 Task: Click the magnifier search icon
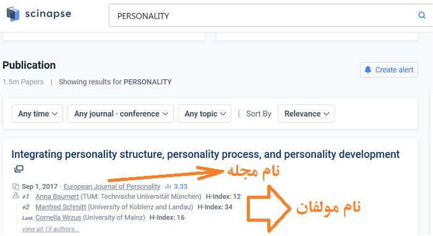click(422, 15)
